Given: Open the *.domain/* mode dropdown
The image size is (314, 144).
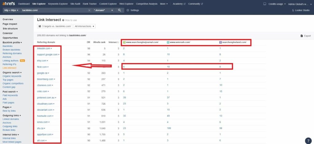Looking at the screenshot, I should click(x=103, y=10).
